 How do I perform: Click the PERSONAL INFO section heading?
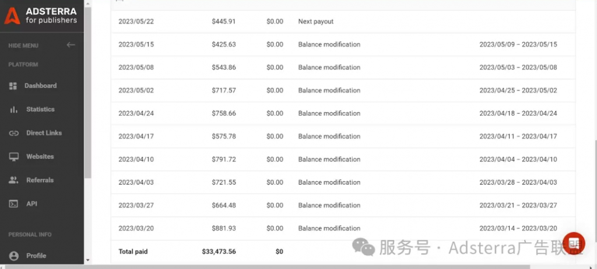click(30, 235)
